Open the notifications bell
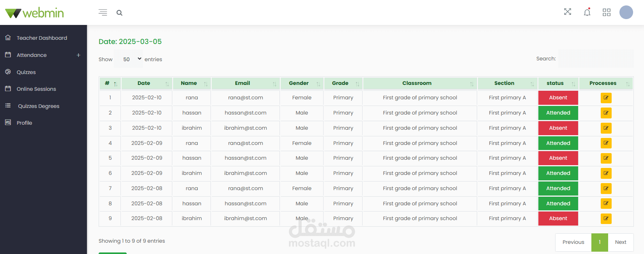Image resolution: width=644 pixels, height=254 pixels. coord(587,12)
